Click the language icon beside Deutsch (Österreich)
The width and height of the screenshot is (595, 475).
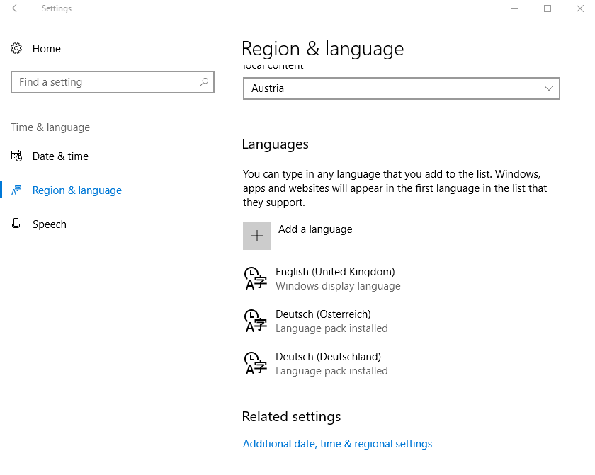[x=254, y=321]
